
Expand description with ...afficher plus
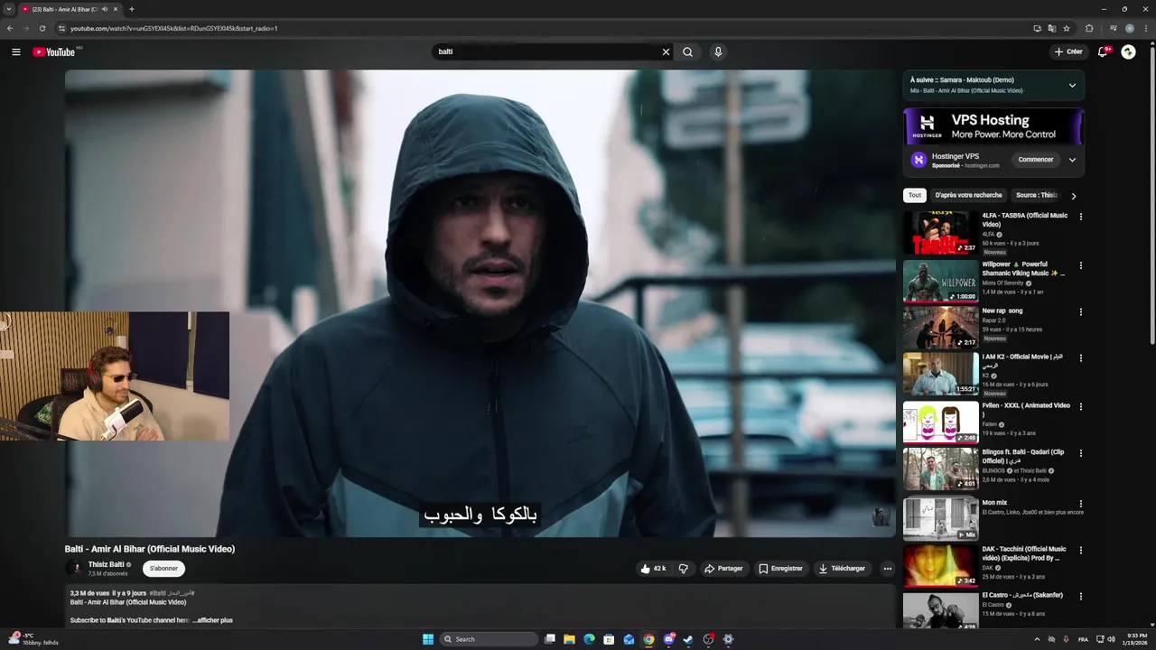pos(212,620)
